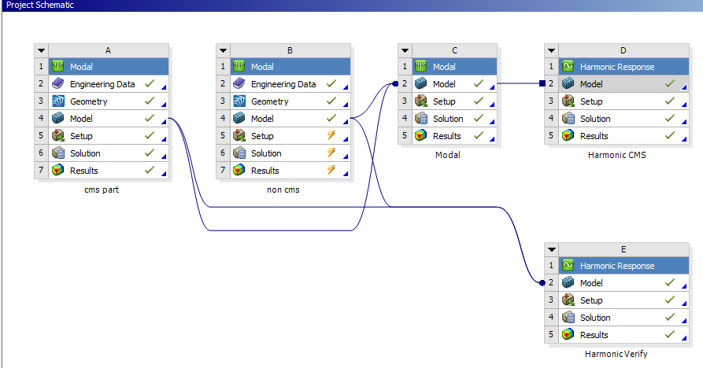The height and width of the screenshot is (368, 703).
Task: Click 'Harmonic Verify' system name label
Action: click(616, 354)
